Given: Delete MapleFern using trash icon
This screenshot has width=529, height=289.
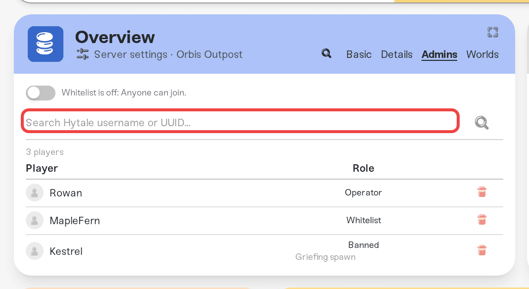Looking at the screenshot, I should click(x=482, y=220).
